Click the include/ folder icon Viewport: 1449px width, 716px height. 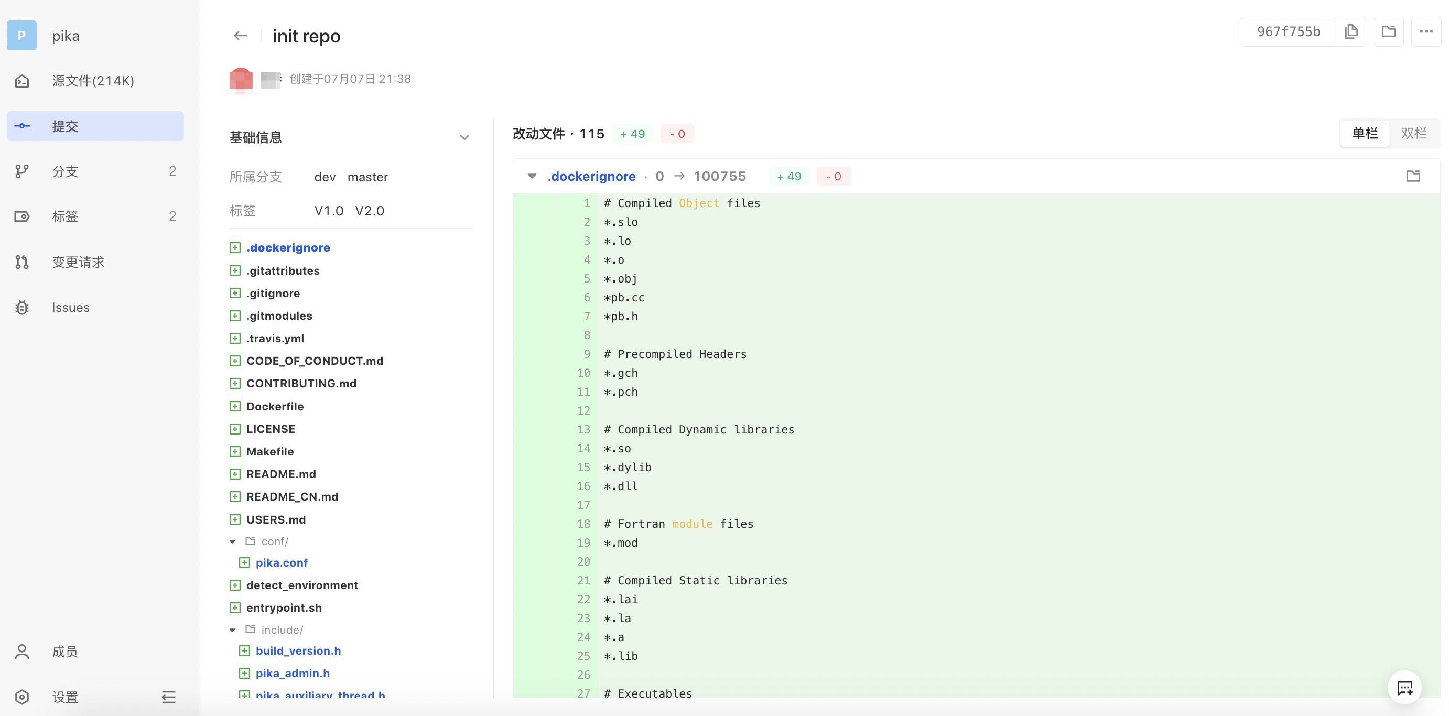[x=250, y=630]
